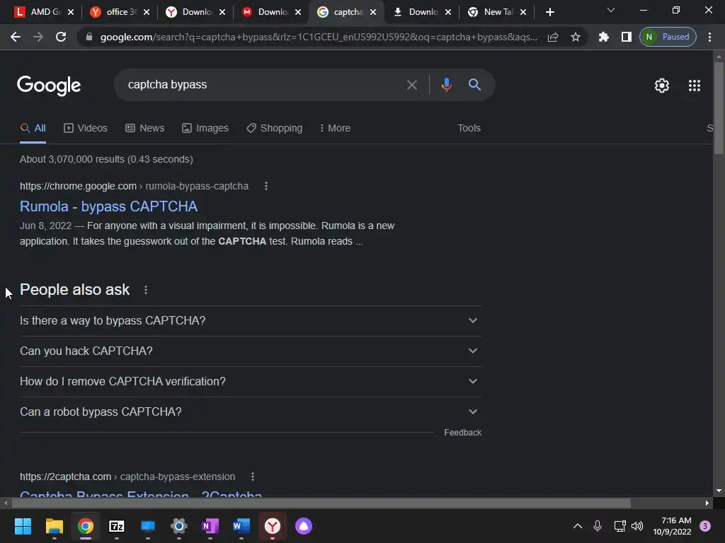Start voice search with microphone icon
725x543 pixels.
pos(446,85)
